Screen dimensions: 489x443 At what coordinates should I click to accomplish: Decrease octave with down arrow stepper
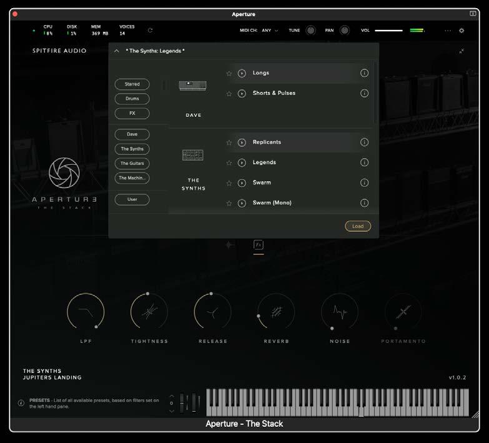[x=172, y=411]
